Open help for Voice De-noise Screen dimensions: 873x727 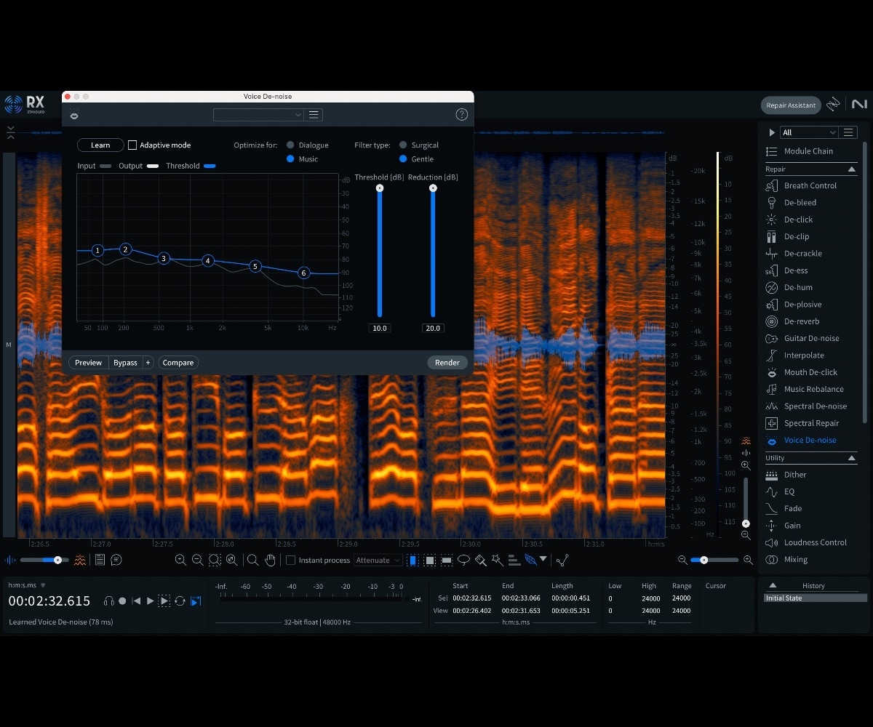(461, 115)
